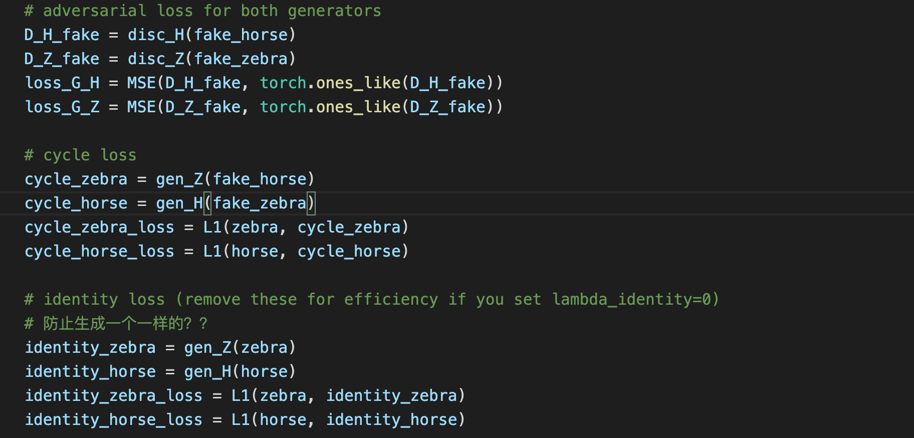Click ones_like in the loss_G_H line
Screen dimensions: 914x438
[358, 83]
